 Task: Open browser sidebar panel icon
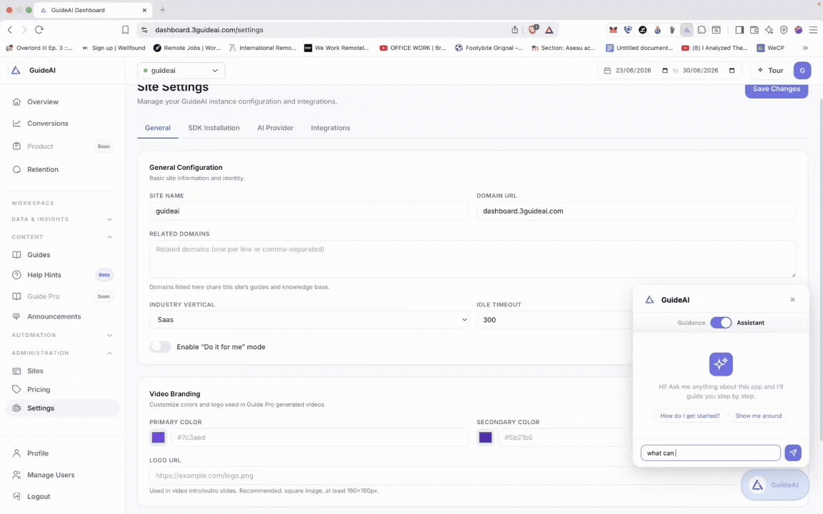(739, 30)
